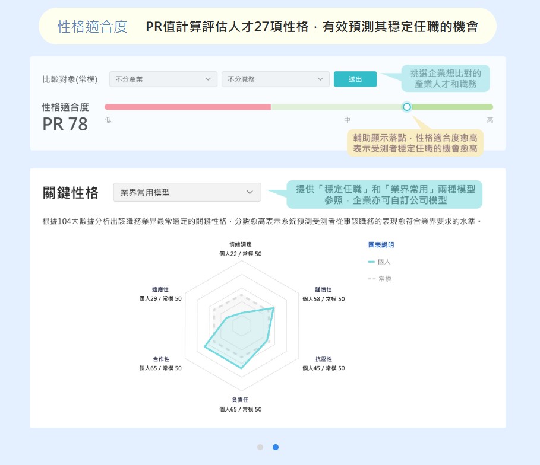Open the 不分職務 job role dropdown
Screen dimensions: 540x465
(276, 79)
